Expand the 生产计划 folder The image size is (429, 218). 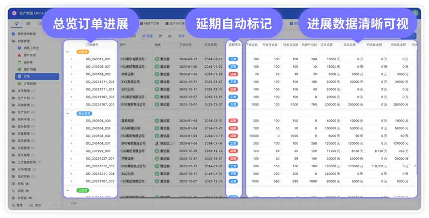(23, 98)
